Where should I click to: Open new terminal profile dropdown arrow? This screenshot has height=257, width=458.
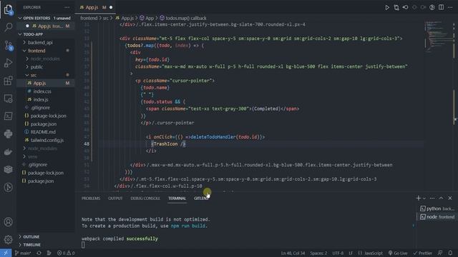click(424, 198)
